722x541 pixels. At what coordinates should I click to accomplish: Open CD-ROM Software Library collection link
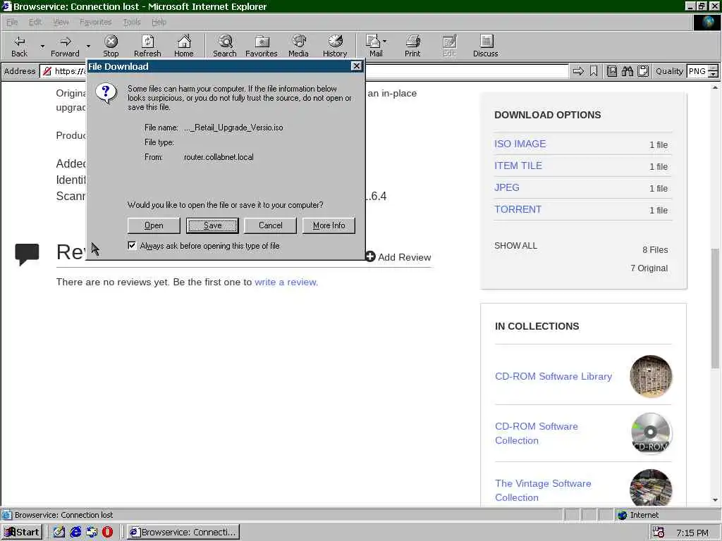[553, 376]
